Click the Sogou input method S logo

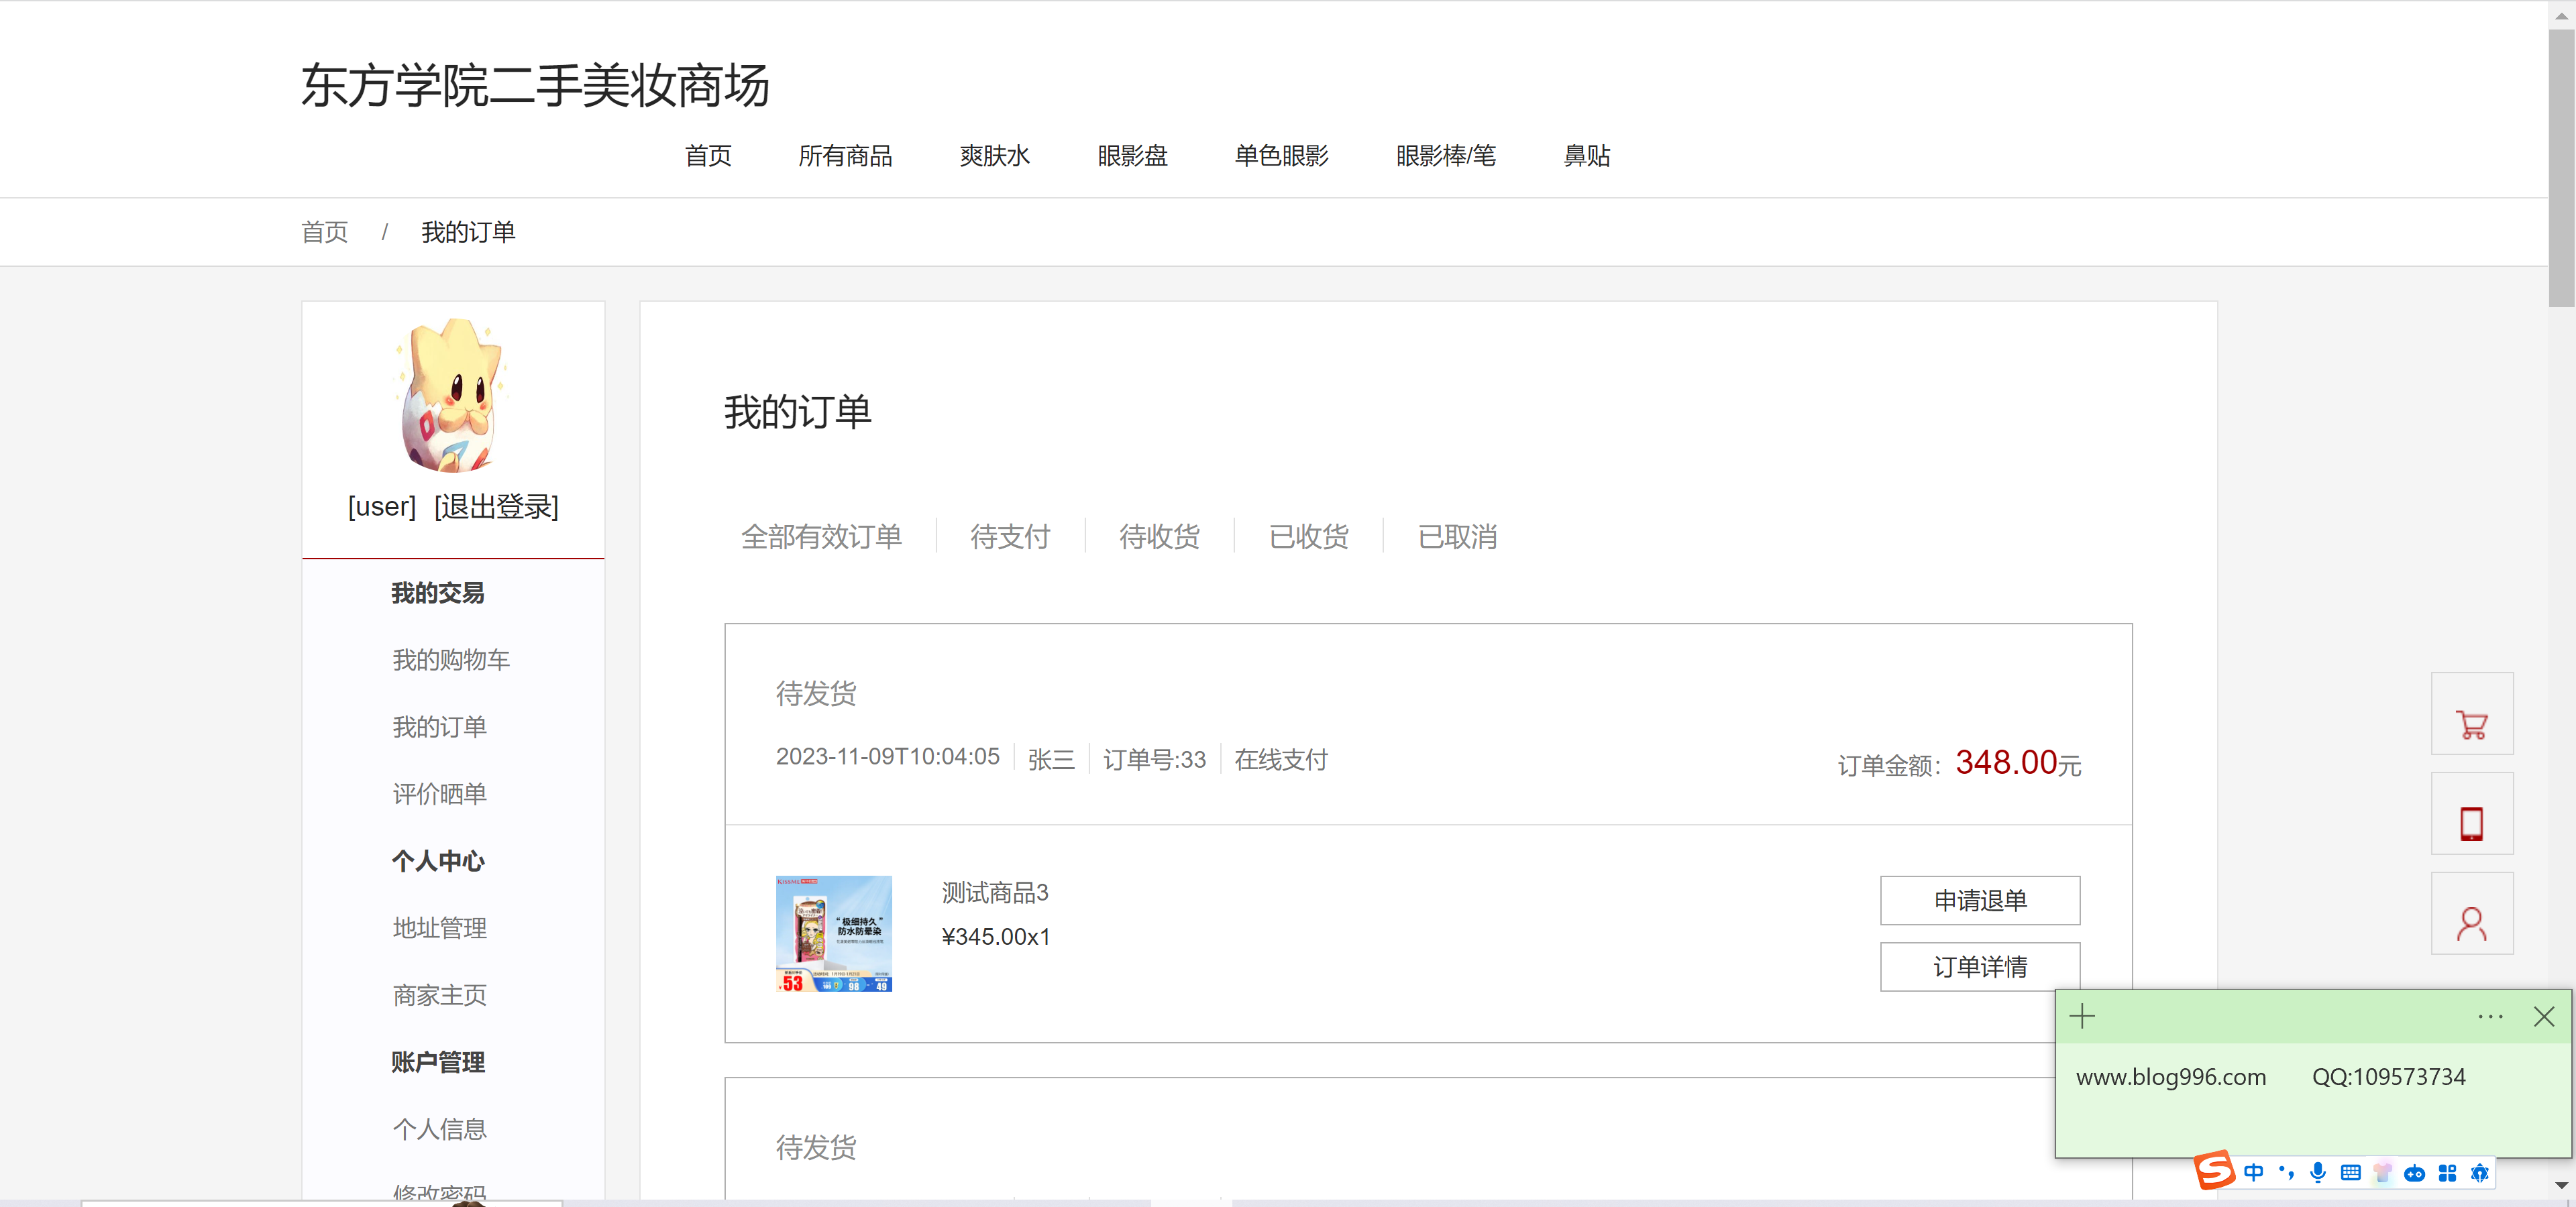(x=2214, y=1170)
